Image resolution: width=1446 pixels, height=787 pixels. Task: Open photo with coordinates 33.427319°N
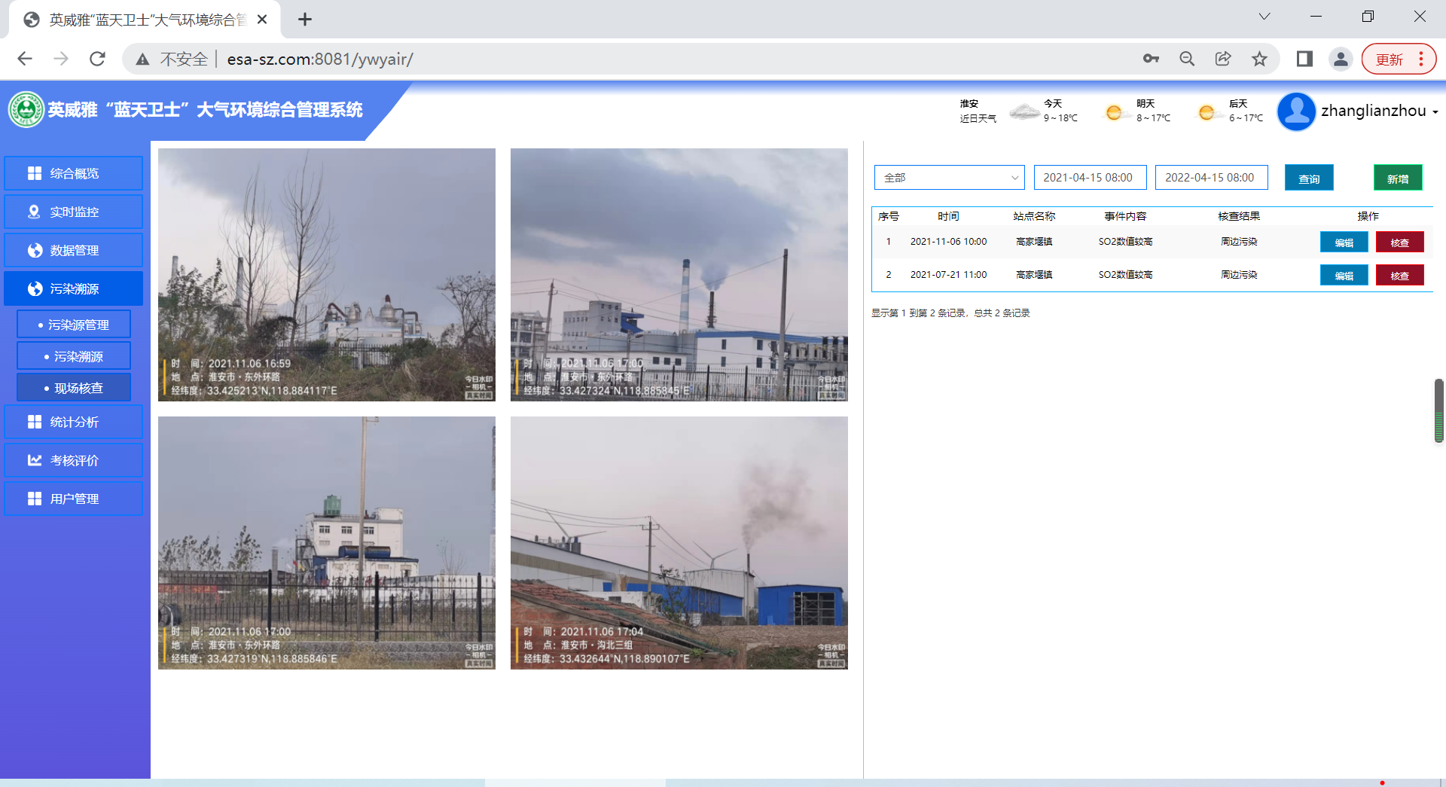(x=327, y=542)
